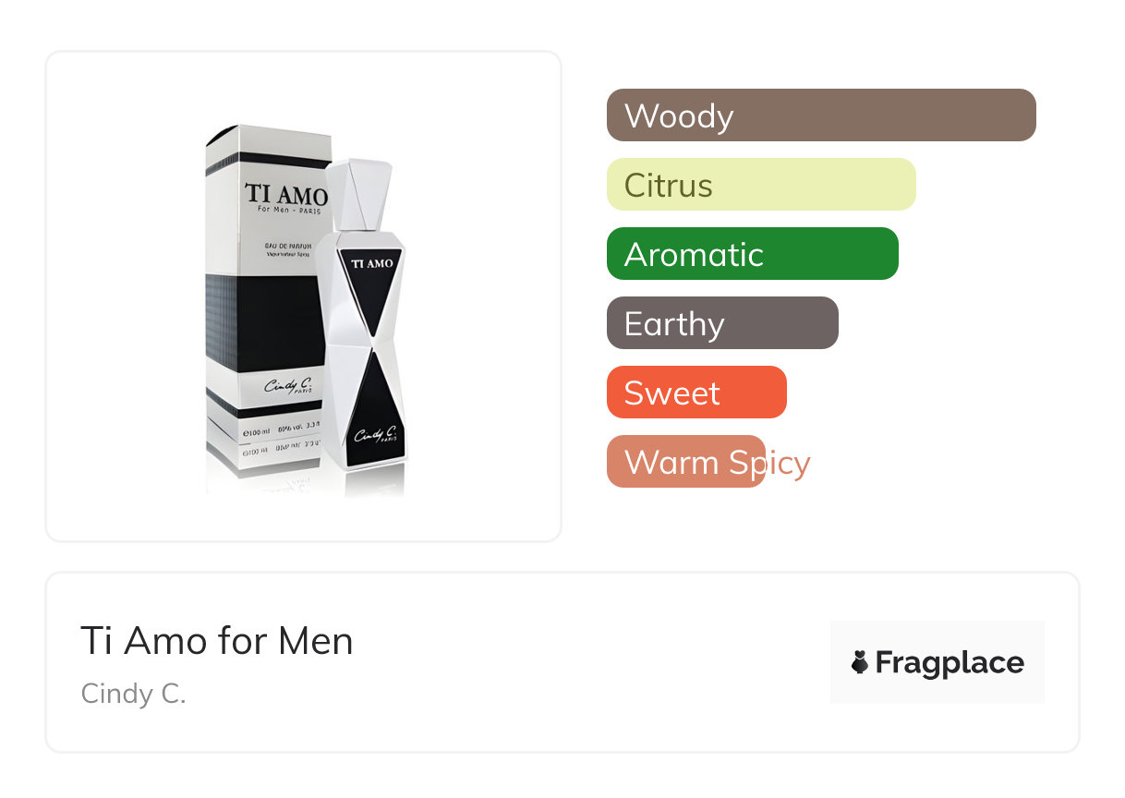Screen dimensions: 1125x798
Task: Click the Fragplace perfume bottle logo icon
Action: click(860, 662)
